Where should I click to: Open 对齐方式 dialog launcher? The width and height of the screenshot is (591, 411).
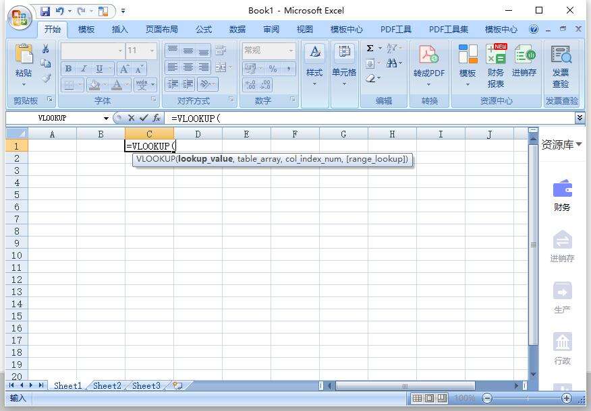231,99
